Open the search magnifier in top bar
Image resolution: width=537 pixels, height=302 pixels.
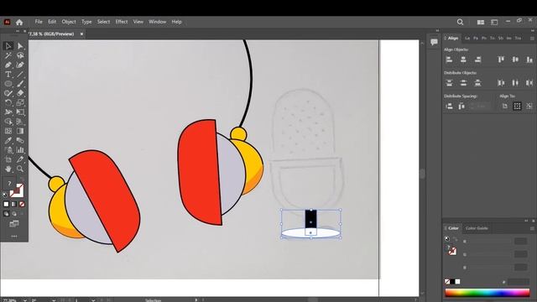pos(460,23)
